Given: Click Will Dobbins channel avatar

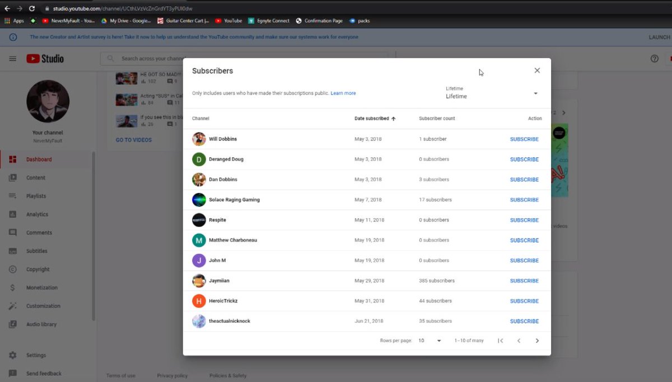Looking at the screenshot, I should click(199, 139).
